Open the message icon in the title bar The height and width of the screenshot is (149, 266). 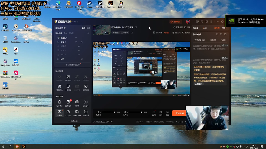197,22
